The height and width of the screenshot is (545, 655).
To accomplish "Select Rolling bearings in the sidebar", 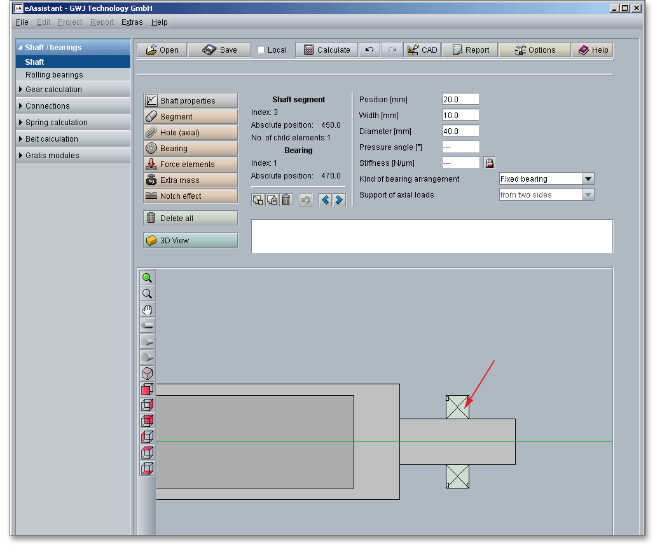I will coord(54,75).
